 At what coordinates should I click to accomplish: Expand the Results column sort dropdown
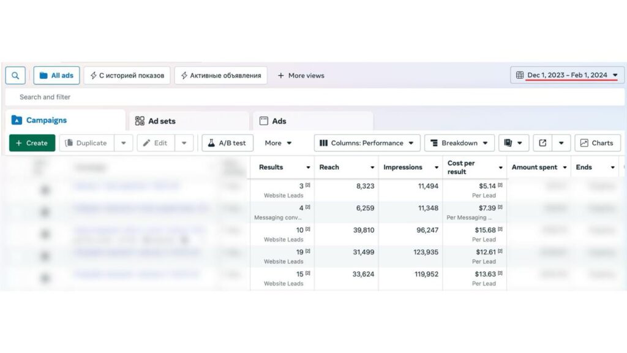308,167
